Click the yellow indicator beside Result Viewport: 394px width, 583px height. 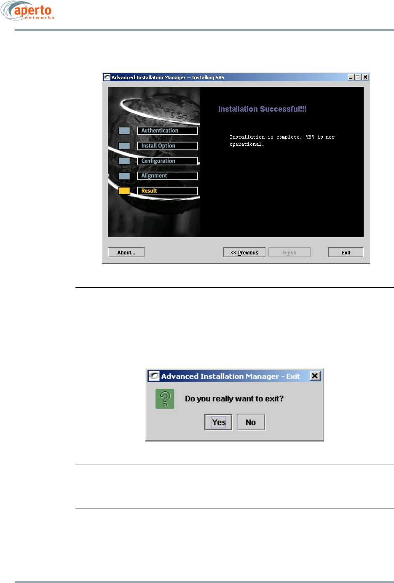(124, 191)
